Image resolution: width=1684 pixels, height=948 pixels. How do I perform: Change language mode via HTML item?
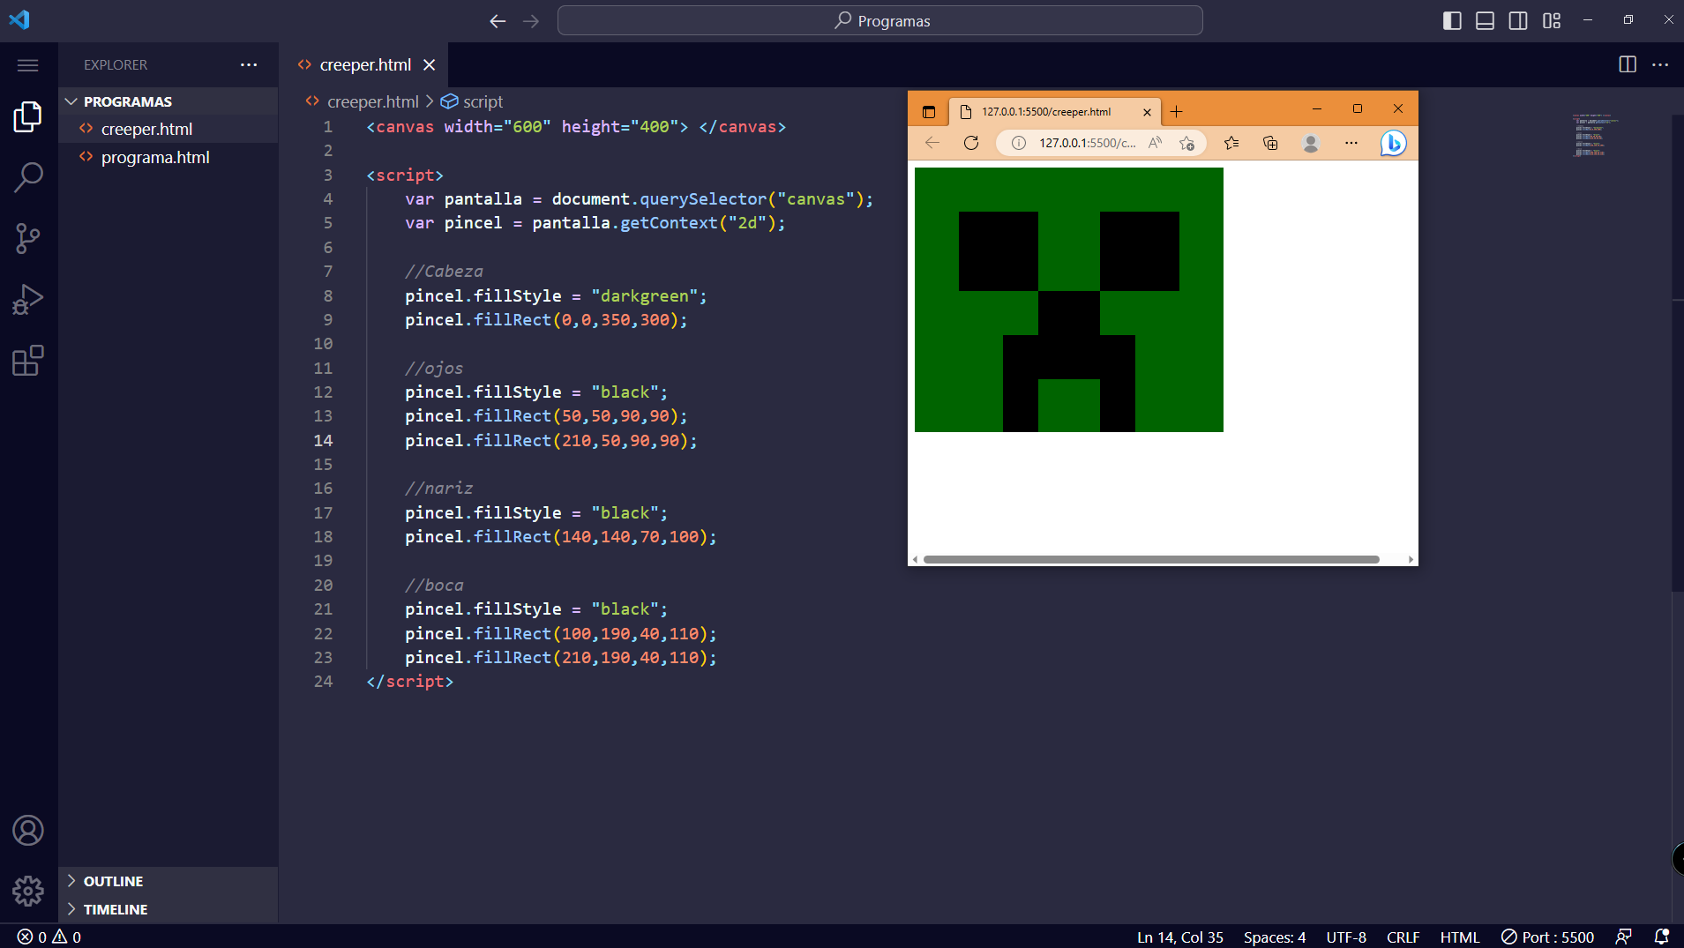pyautogui.click(x=1460, y=937)
